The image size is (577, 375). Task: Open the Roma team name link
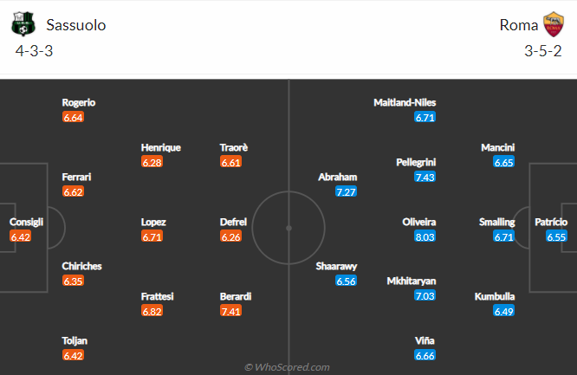[518, 25]
